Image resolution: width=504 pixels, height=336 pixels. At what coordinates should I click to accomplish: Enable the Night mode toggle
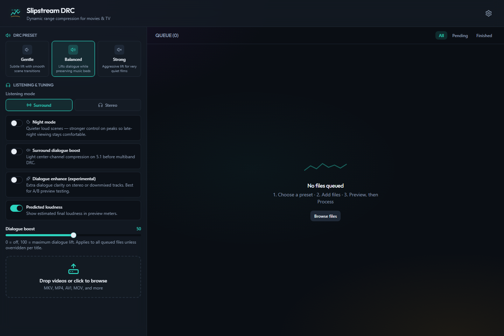click(16, 123)
